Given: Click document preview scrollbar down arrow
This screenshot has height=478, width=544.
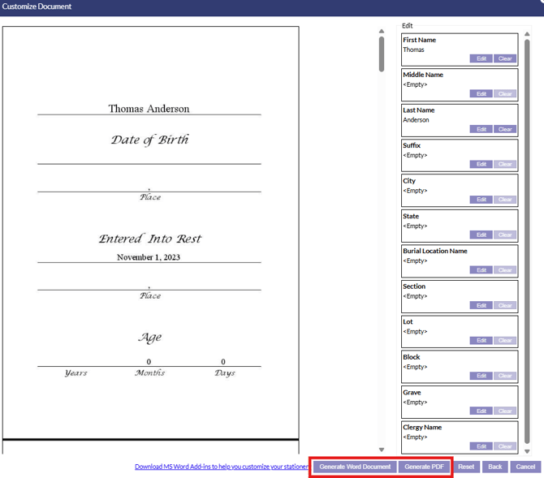Looking at the screenshot, I should [382, 450].
